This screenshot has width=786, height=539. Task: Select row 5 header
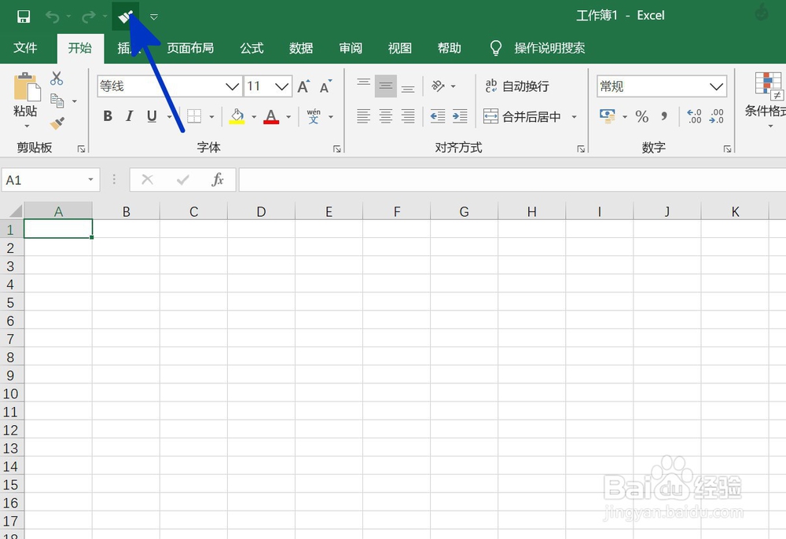coord(11,302)
